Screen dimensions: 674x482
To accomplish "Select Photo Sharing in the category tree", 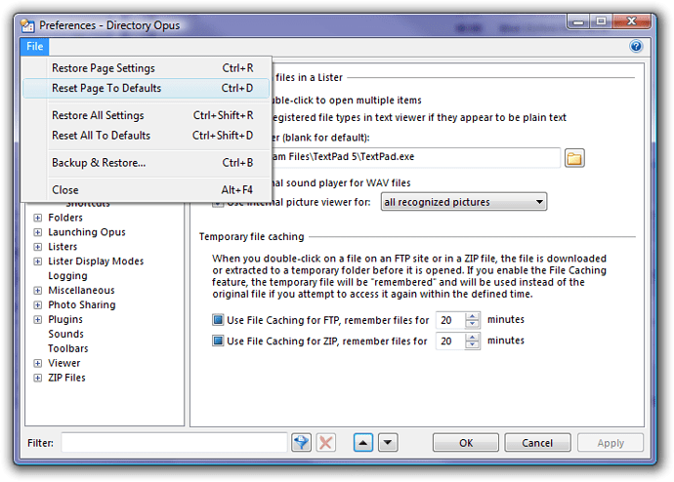I will point(80,304).
